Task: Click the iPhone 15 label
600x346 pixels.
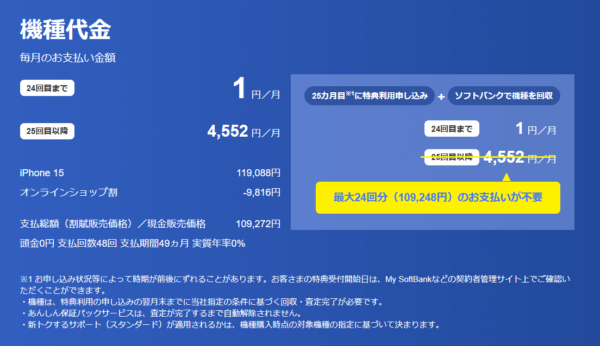Action: click(42, 173)
